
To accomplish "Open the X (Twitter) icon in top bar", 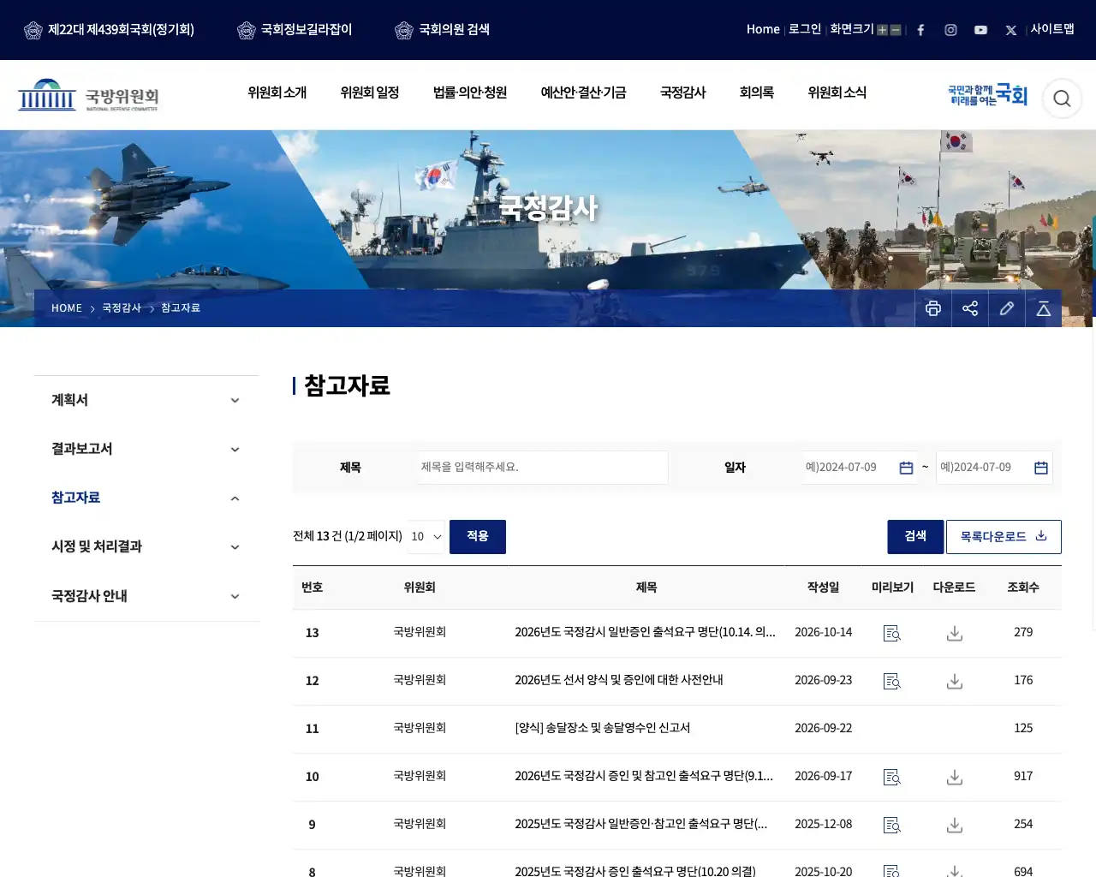I will 1010,30.
